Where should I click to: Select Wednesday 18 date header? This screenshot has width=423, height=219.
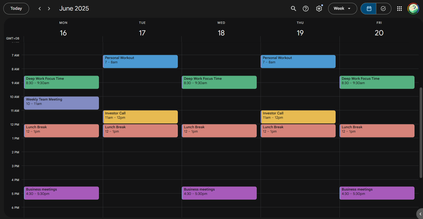[221, 33]
